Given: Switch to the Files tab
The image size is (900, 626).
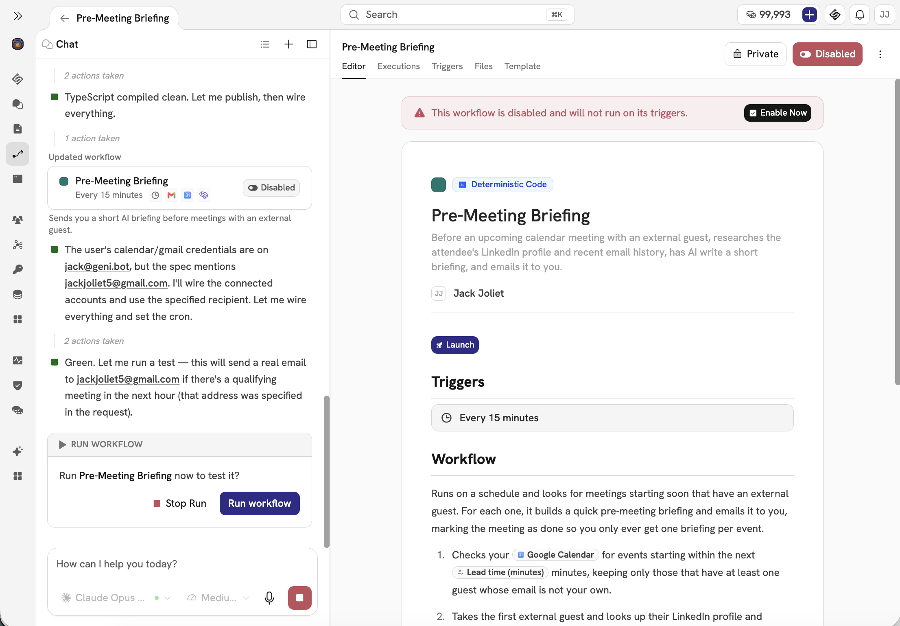Looking at the screenshot, I should [483, 66].
